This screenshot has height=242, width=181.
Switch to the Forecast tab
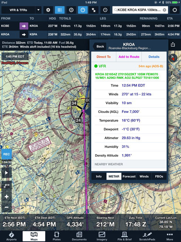coord(129,176)
